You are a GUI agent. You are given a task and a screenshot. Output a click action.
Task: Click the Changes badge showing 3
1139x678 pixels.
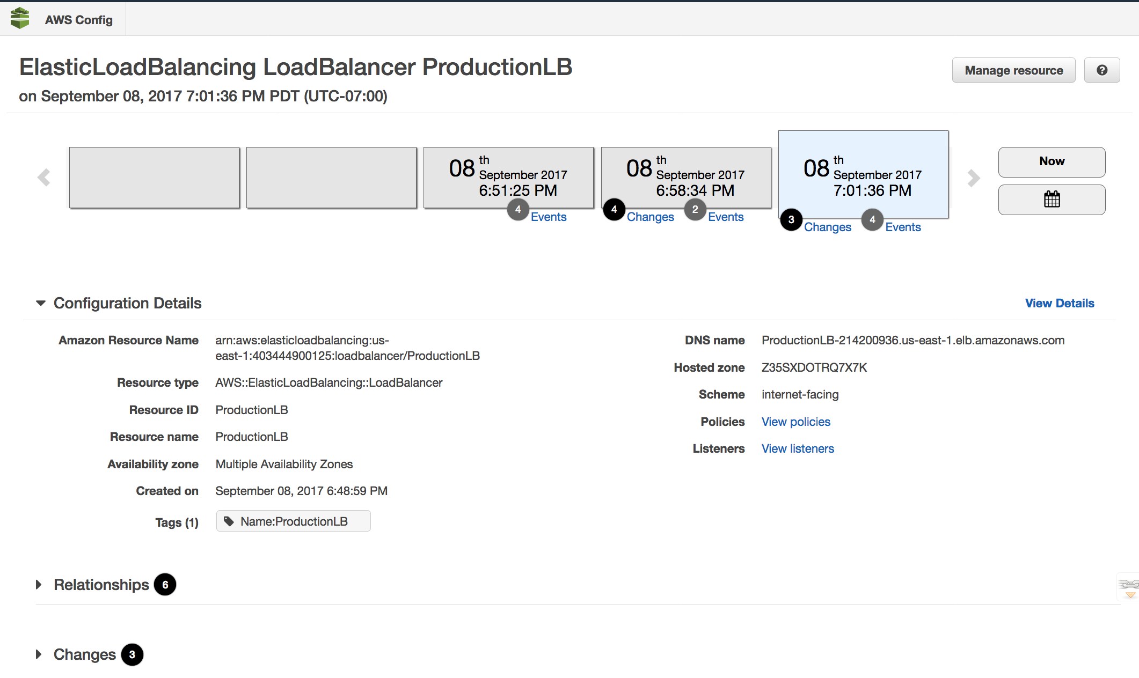pyautogui.click(x=791, y=219)
